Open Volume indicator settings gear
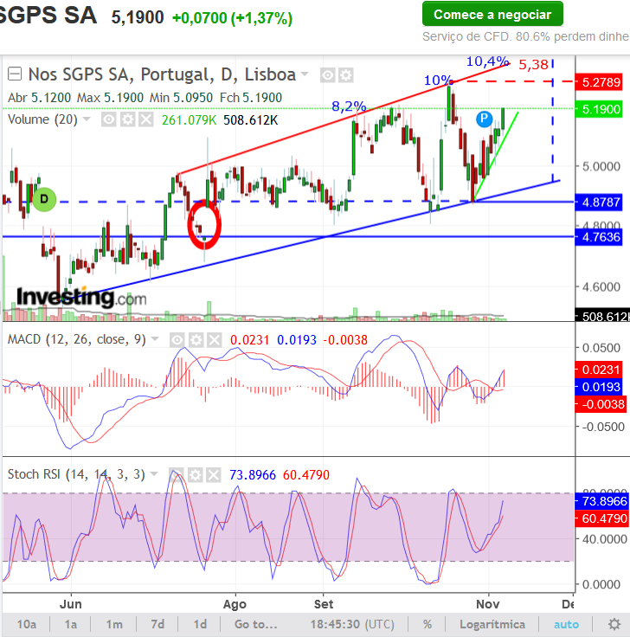 coord(127,119)
